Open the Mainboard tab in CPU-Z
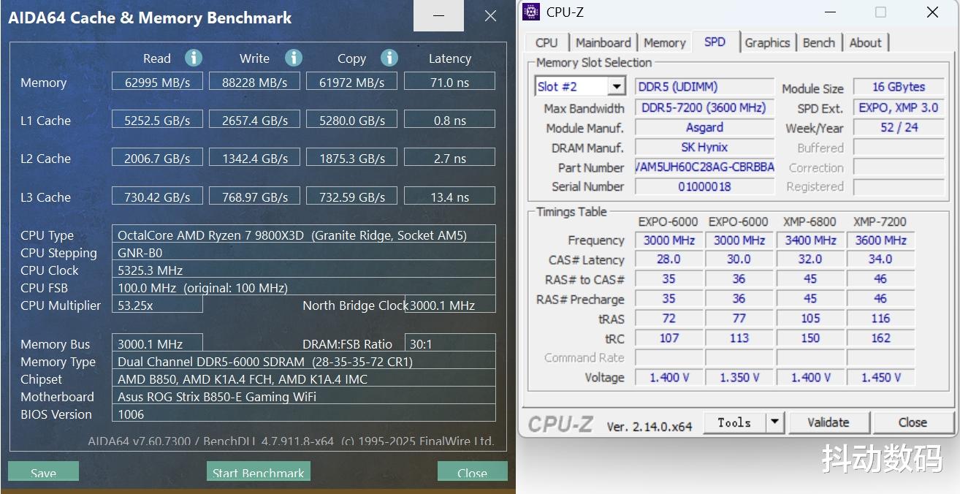The height and width of the screenshot is (494, 960). (x=603, y=43)
